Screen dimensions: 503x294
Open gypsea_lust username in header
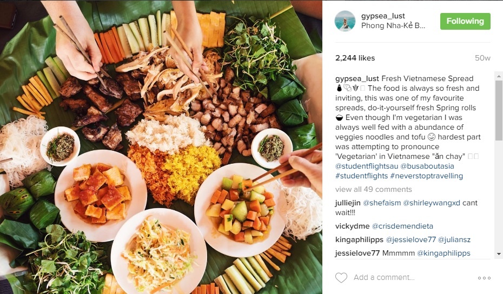click(383, 16)
